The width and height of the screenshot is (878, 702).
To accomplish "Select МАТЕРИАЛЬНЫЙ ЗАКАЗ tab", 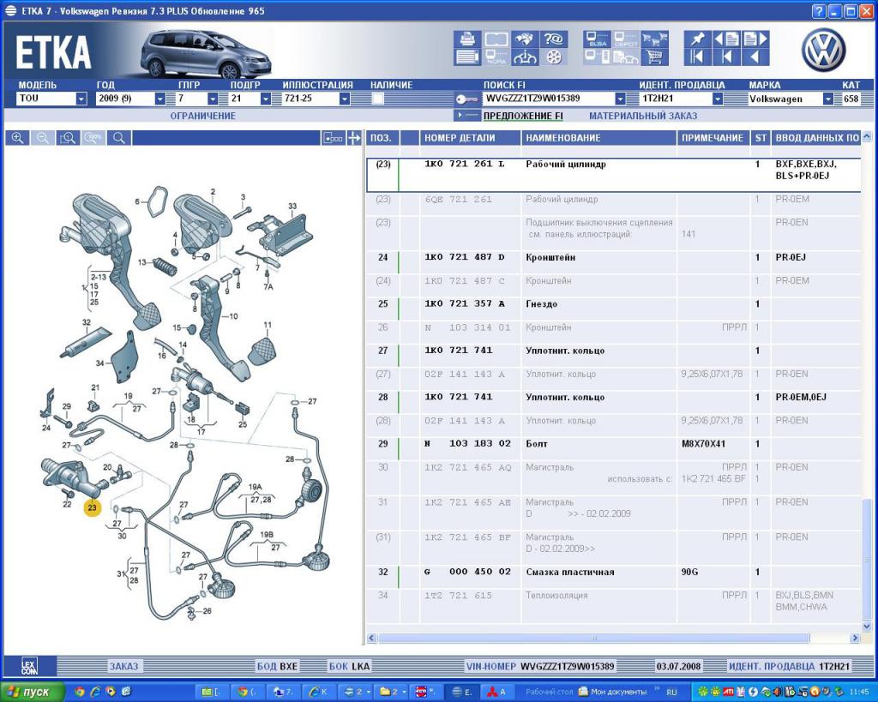I will click(643, 116).
